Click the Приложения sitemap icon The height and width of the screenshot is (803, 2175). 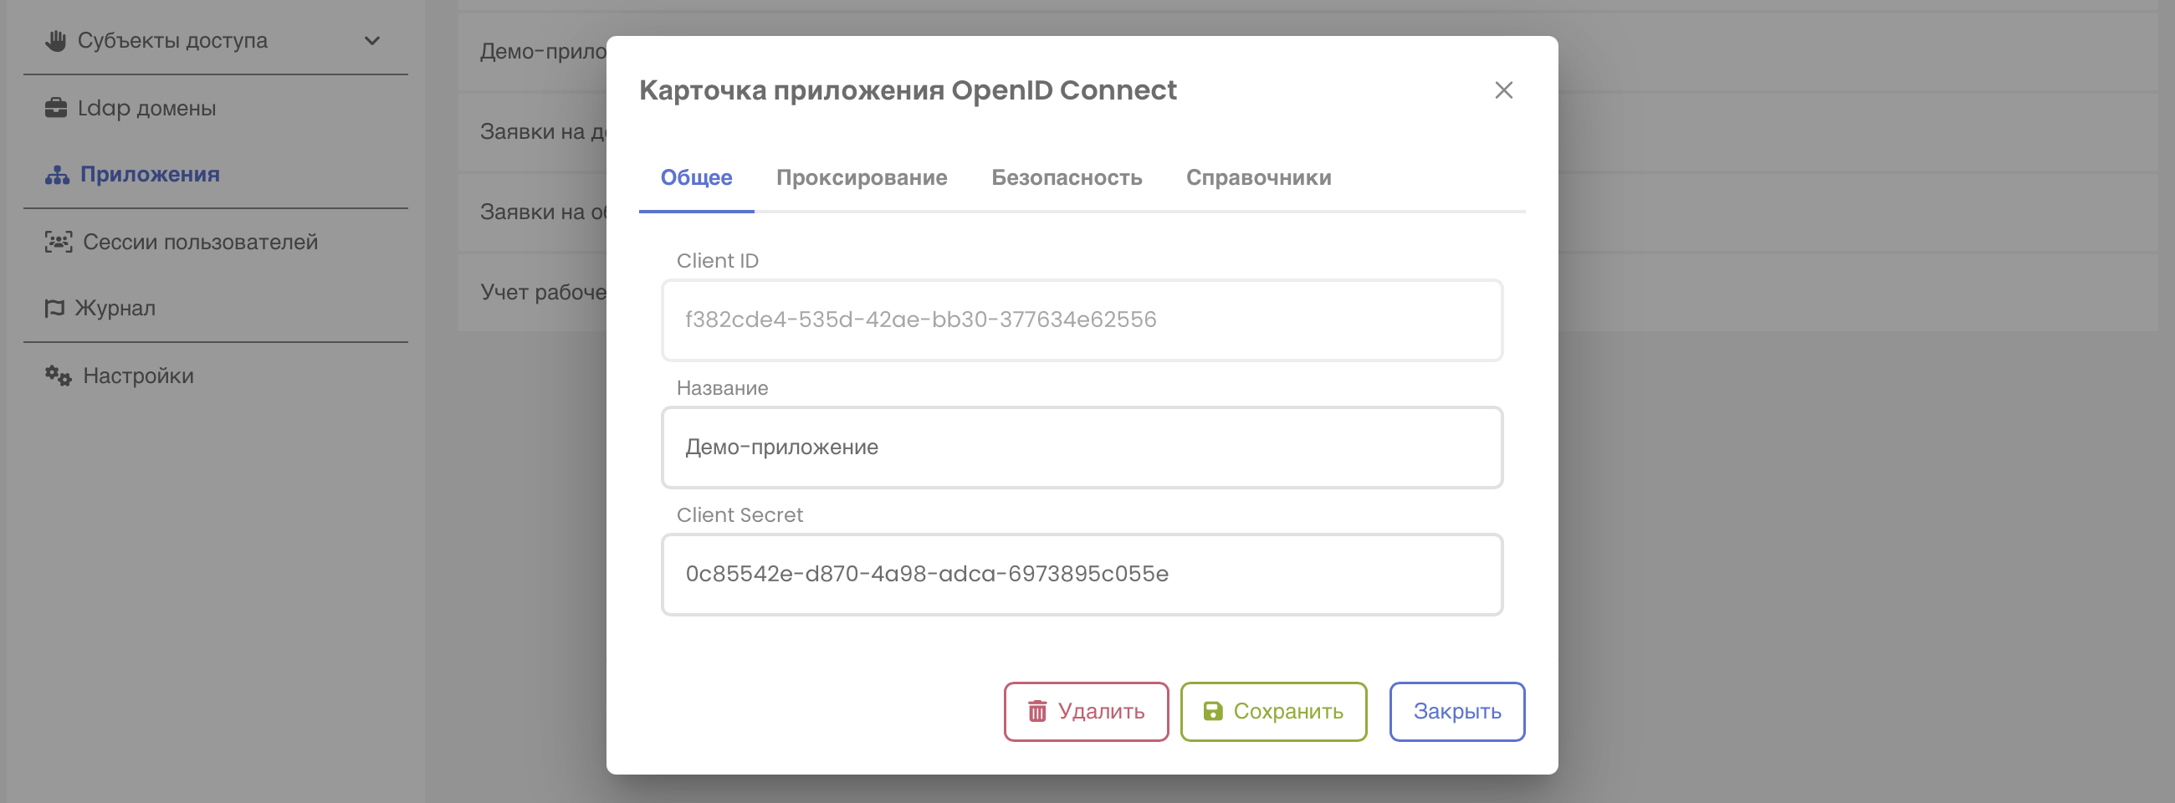[58, 175]
